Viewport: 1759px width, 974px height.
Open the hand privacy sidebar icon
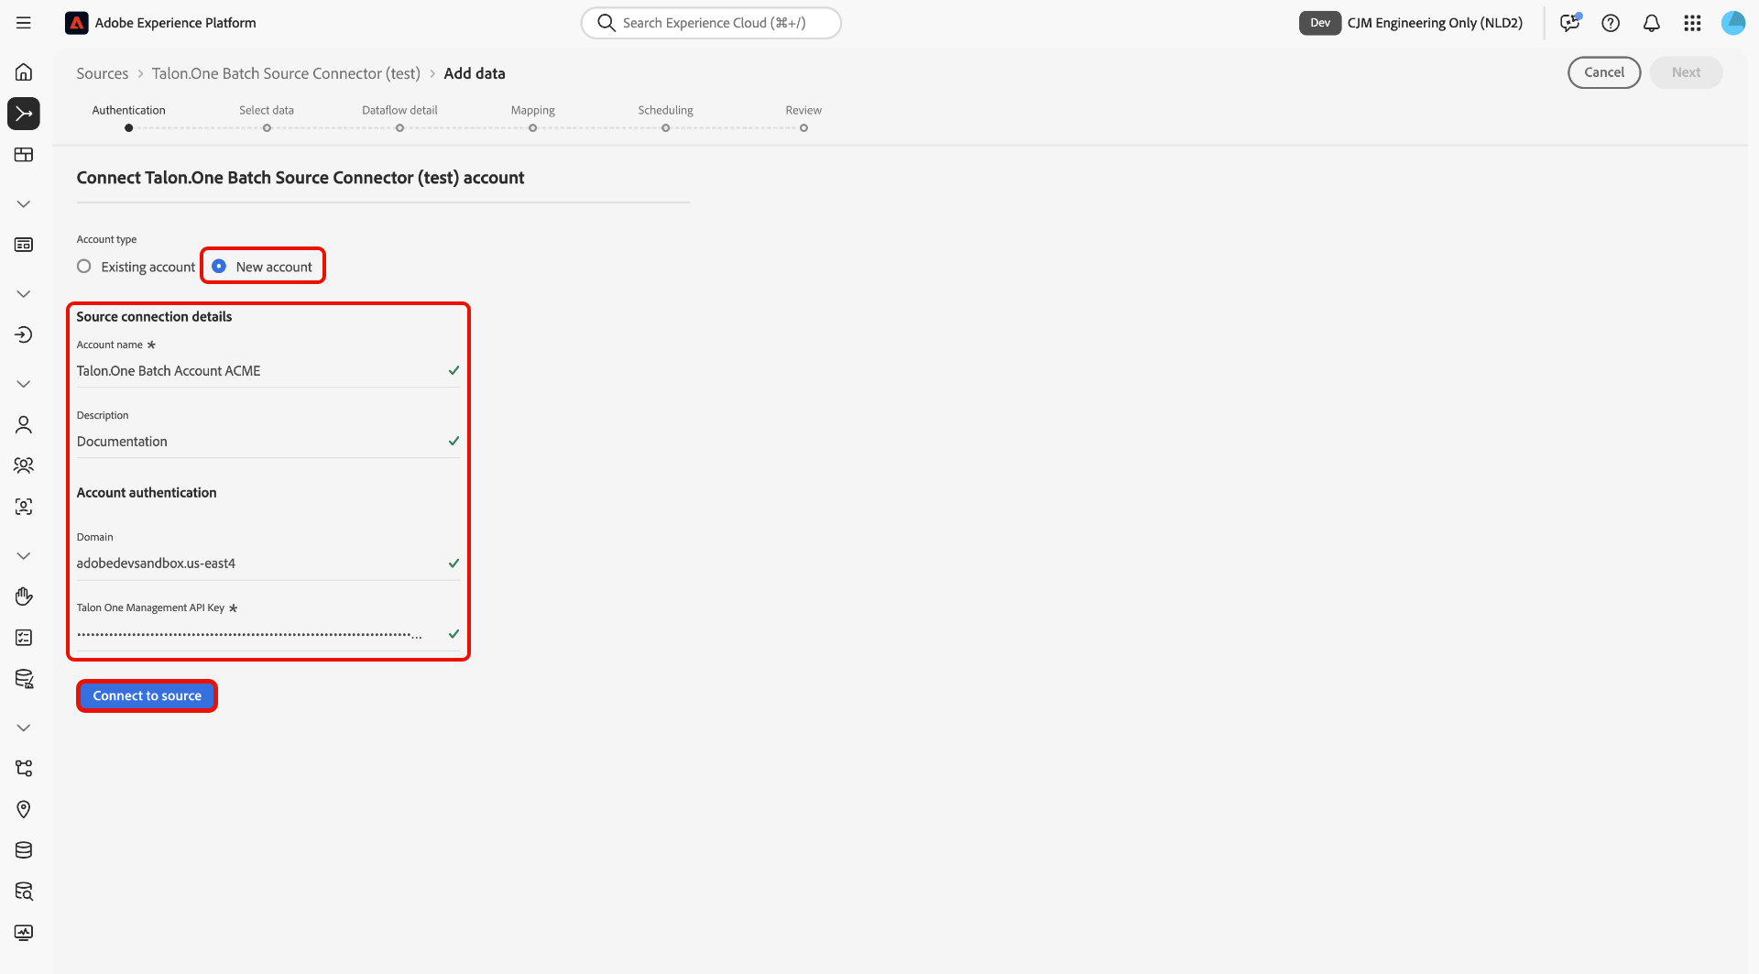pos(24,596)
